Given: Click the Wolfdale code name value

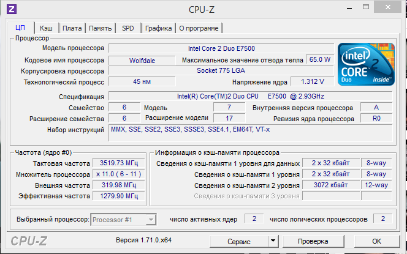Looking at the screenshot, I should (x=142, y=61).
